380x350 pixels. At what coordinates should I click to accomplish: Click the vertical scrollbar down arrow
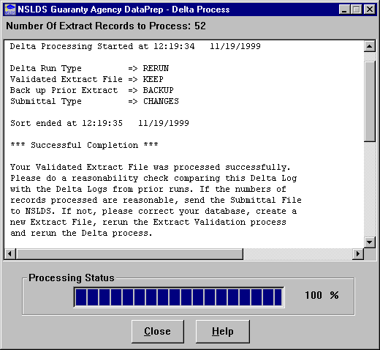[x=370, y=242]
